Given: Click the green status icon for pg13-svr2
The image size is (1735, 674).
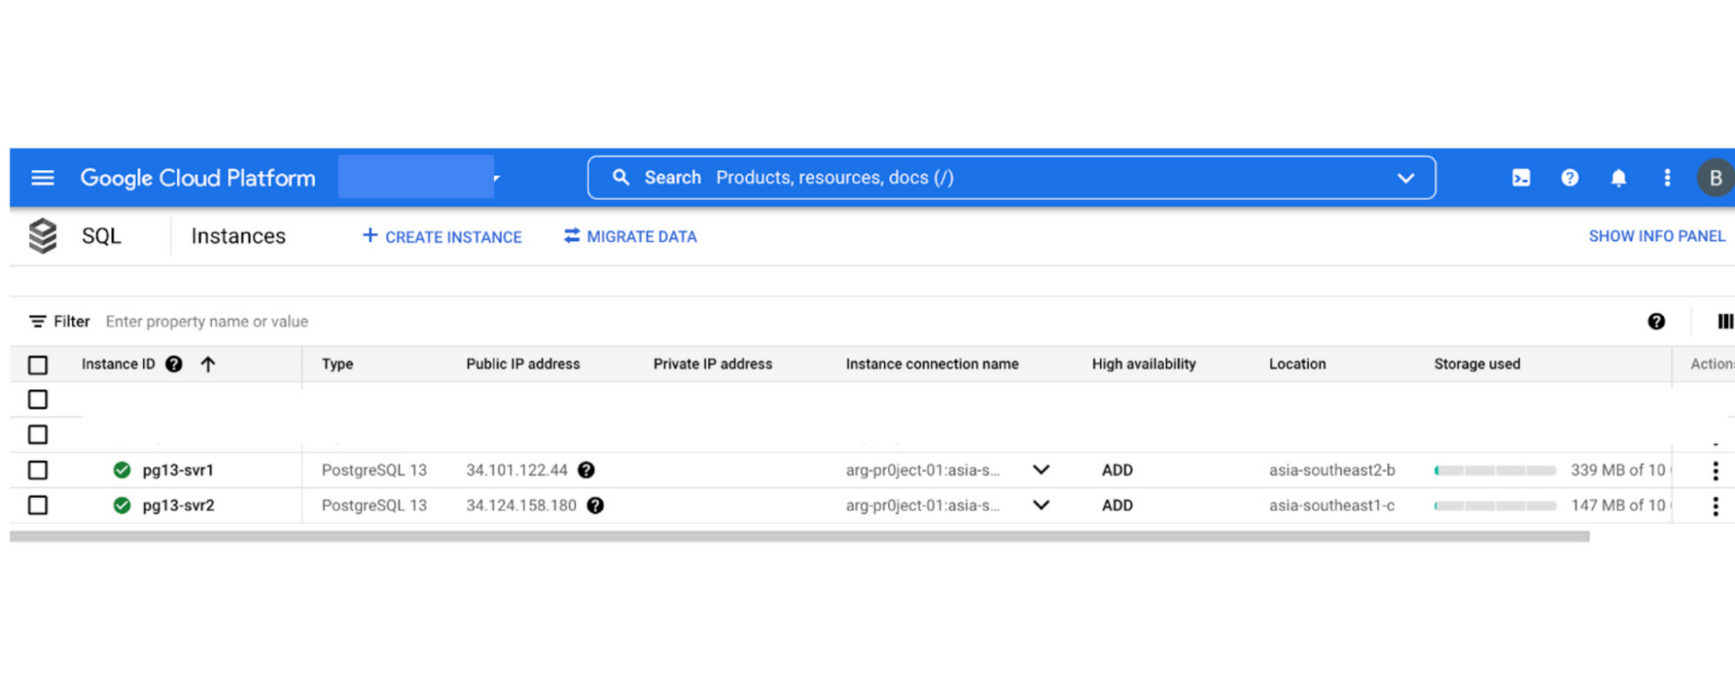Looking at the screenshot, I should point(121,505).
